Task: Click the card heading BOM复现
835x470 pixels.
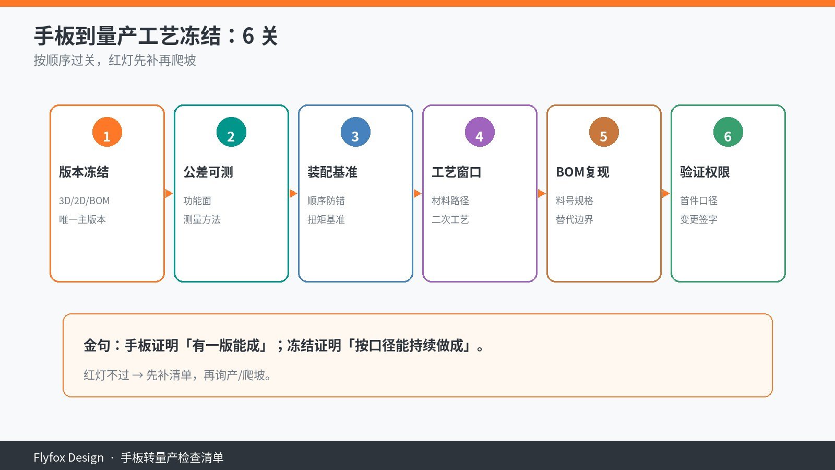Action: click(582, 172)
